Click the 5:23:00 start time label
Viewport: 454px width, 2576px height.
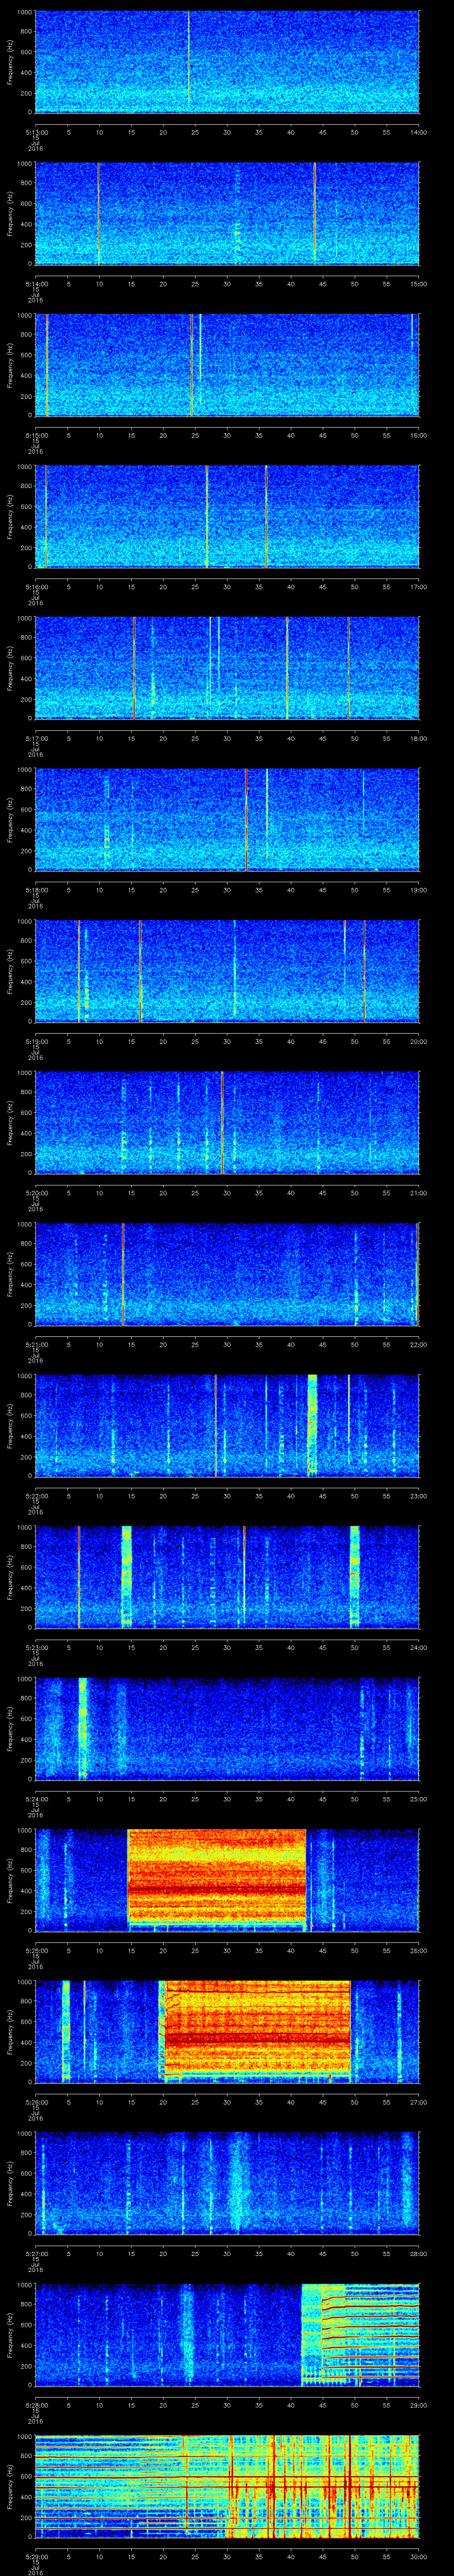click(x=36, y=1647)
